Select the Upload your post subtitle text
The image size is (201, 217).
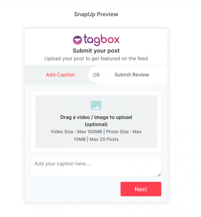point(96,59)
